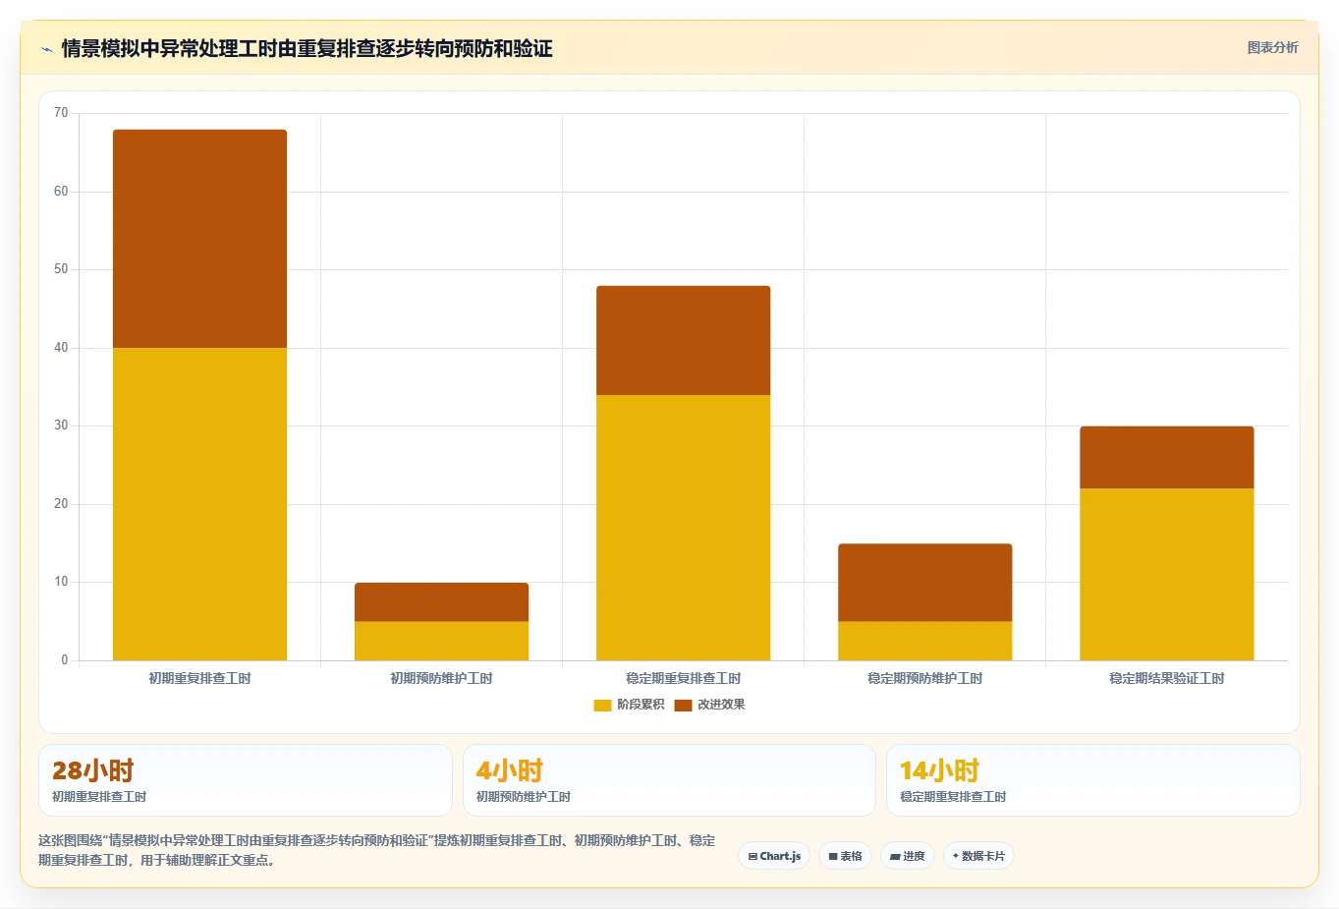The width and height of the screenshot is (1339, 909).
Task: Click the yellow segment of 稳定期结果验证工时 bar
Action: point(1166,574)
